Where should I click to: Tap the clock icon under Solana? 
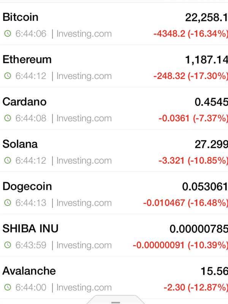[x=8, y=160]
